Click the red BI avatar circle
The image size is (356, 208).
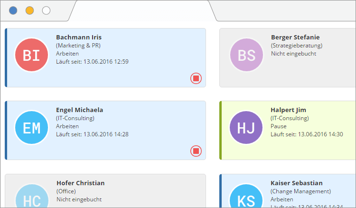pyautogui.click(x=31, y=55)
